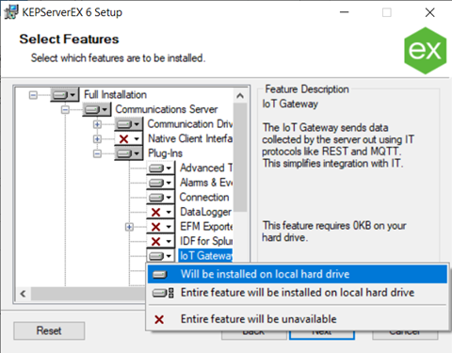The image size is (452, 353).
Task: Choose Will be installed on local hard drive
Action: tap(298, 274)
